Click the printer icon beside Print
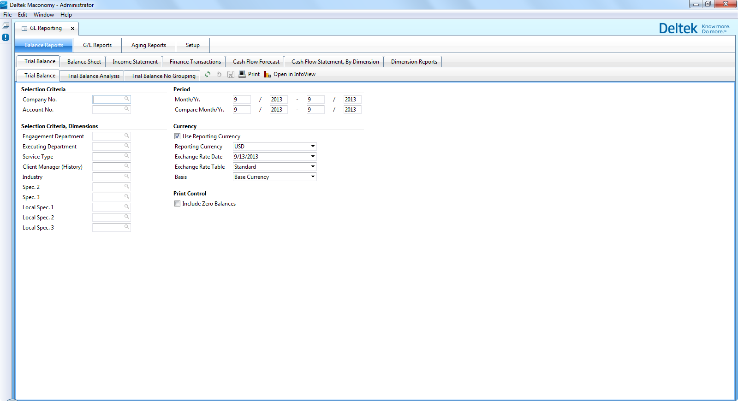Screen dimensions: 738x401 coord(242,74)
